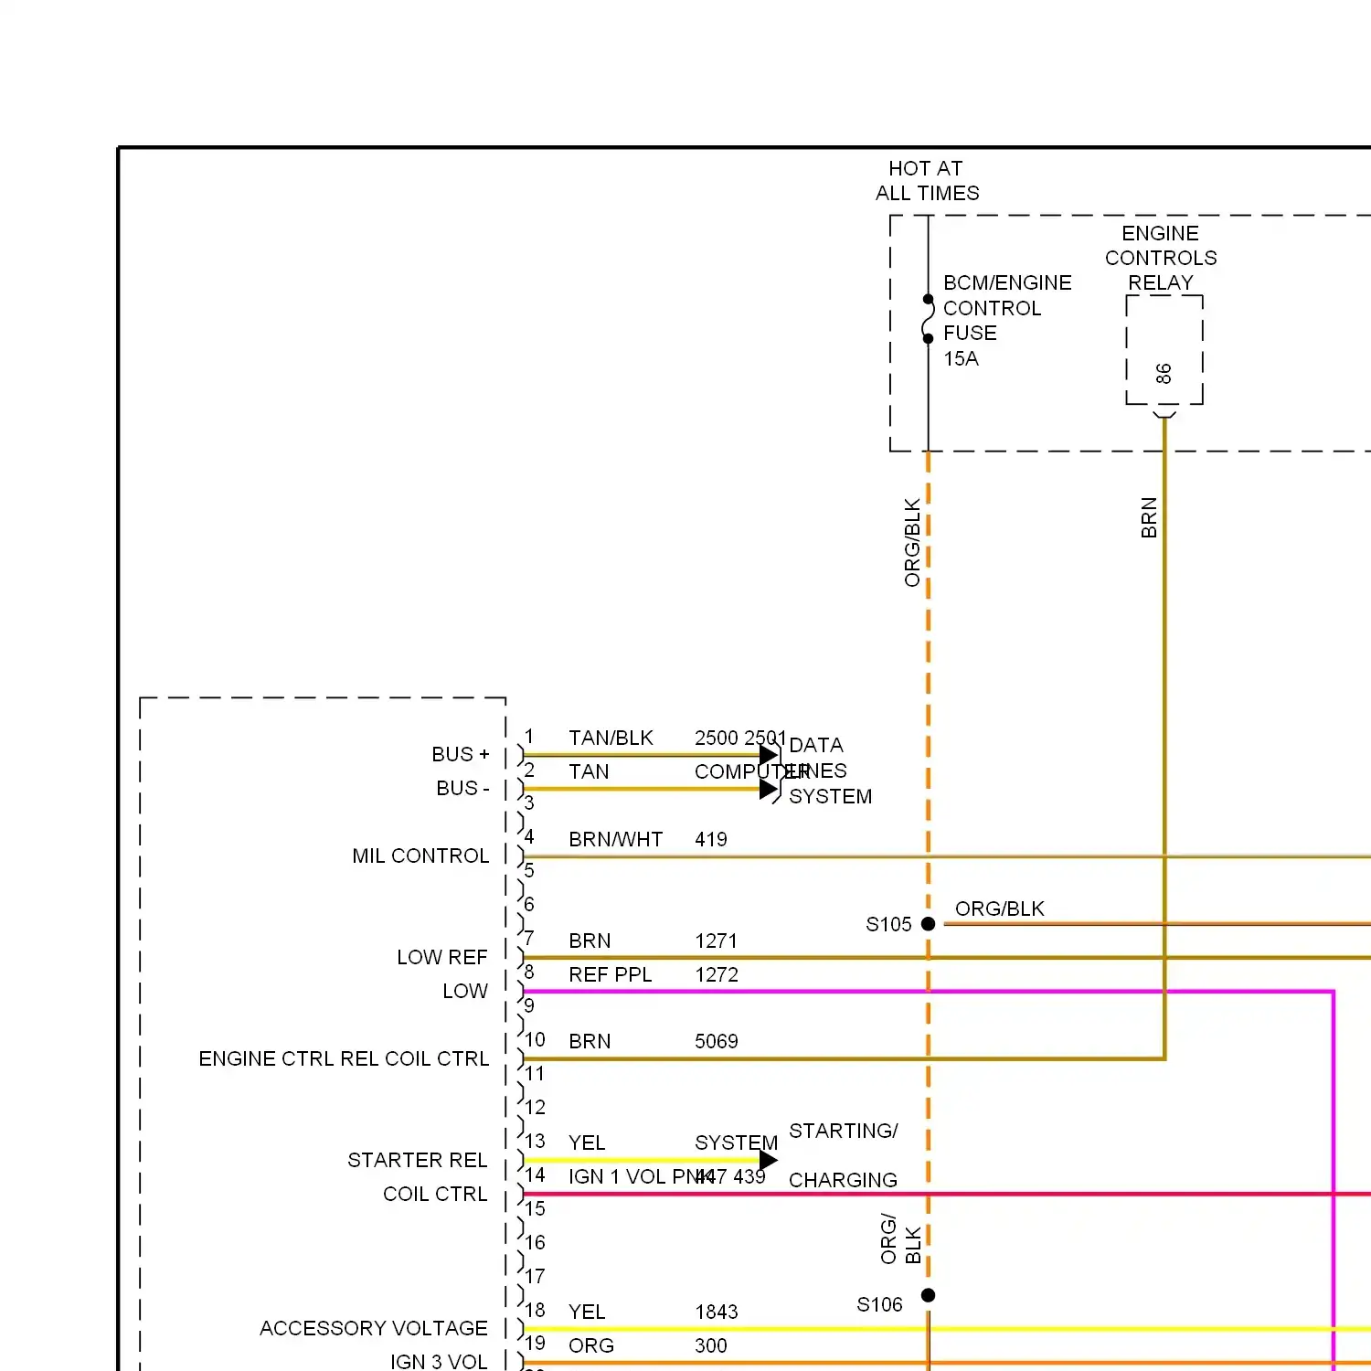The width and height of the screenshot is (1371, 1371).
Task: Click pin number "10" on the connector
Action: coord(535,1039)
